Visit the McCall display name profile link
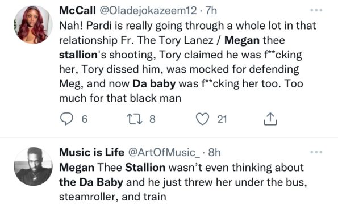 click(x=78, y=10)
